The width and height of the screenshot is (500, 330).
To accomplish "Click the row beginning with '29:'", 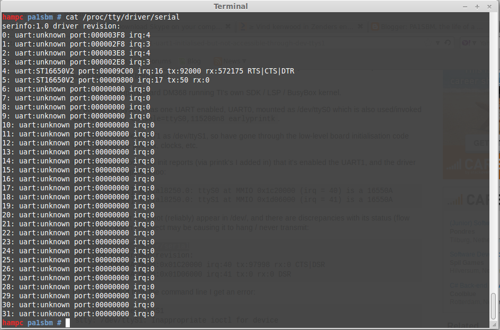I will (78, 296).
